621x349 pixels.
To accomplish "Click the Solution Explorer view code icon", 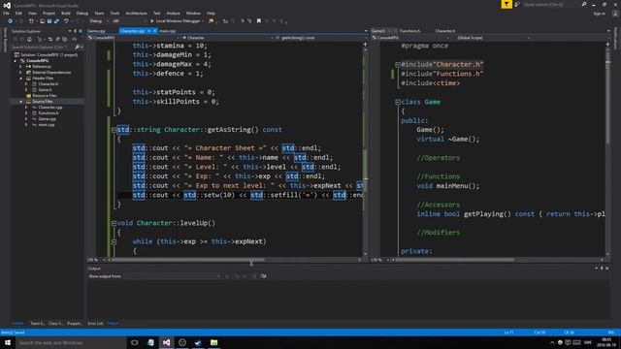I will tap(74, 39).
